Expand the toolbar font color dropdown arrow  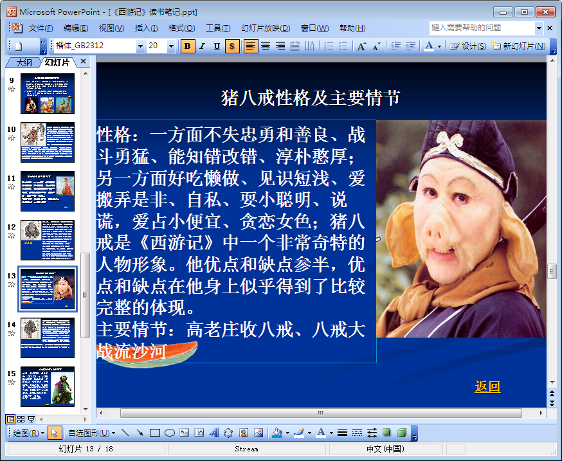pyautogui.click(x=439, y=46)
